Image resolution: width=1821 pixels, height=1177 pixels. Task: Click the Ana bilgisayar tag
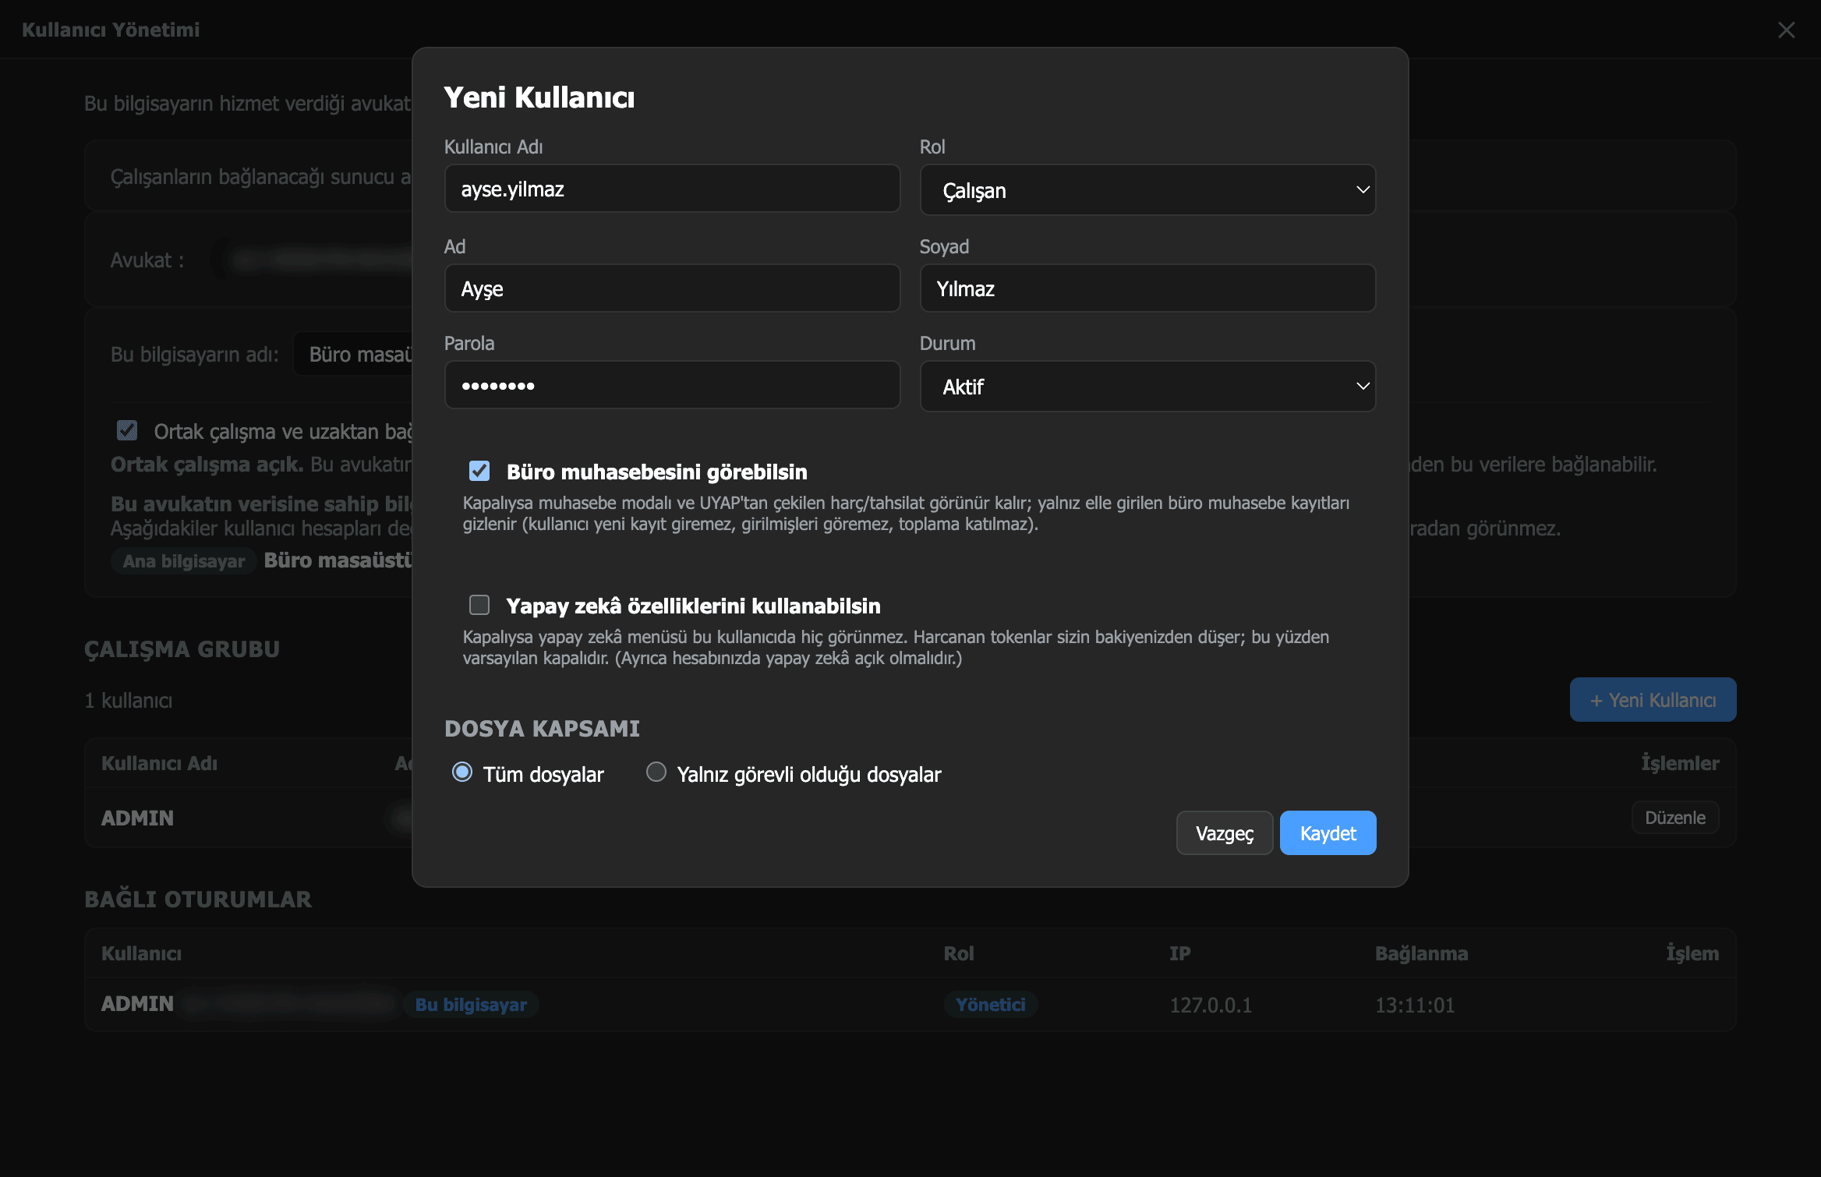(x=183, y=561)
